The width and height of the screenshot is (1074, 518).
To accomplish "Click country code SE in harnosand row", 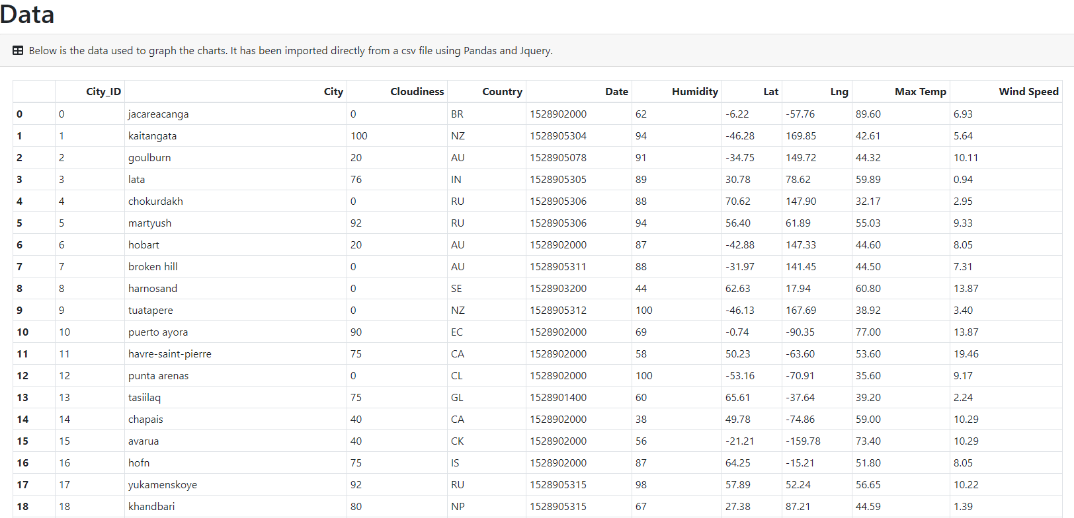I will point(456,288).
